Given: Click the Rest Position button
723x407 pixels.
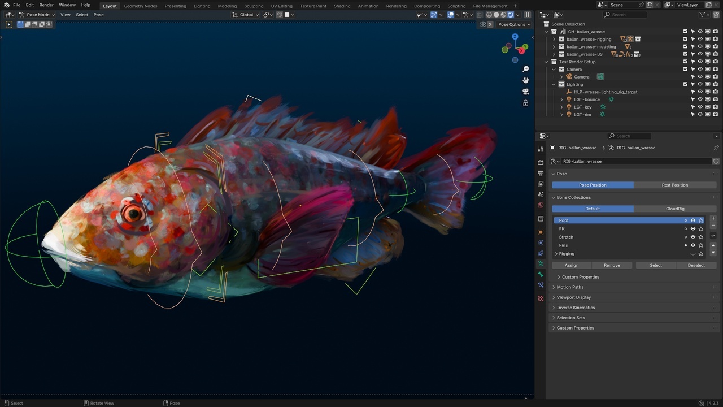Looking at the screenshot, I should click(x=675, y=185).
